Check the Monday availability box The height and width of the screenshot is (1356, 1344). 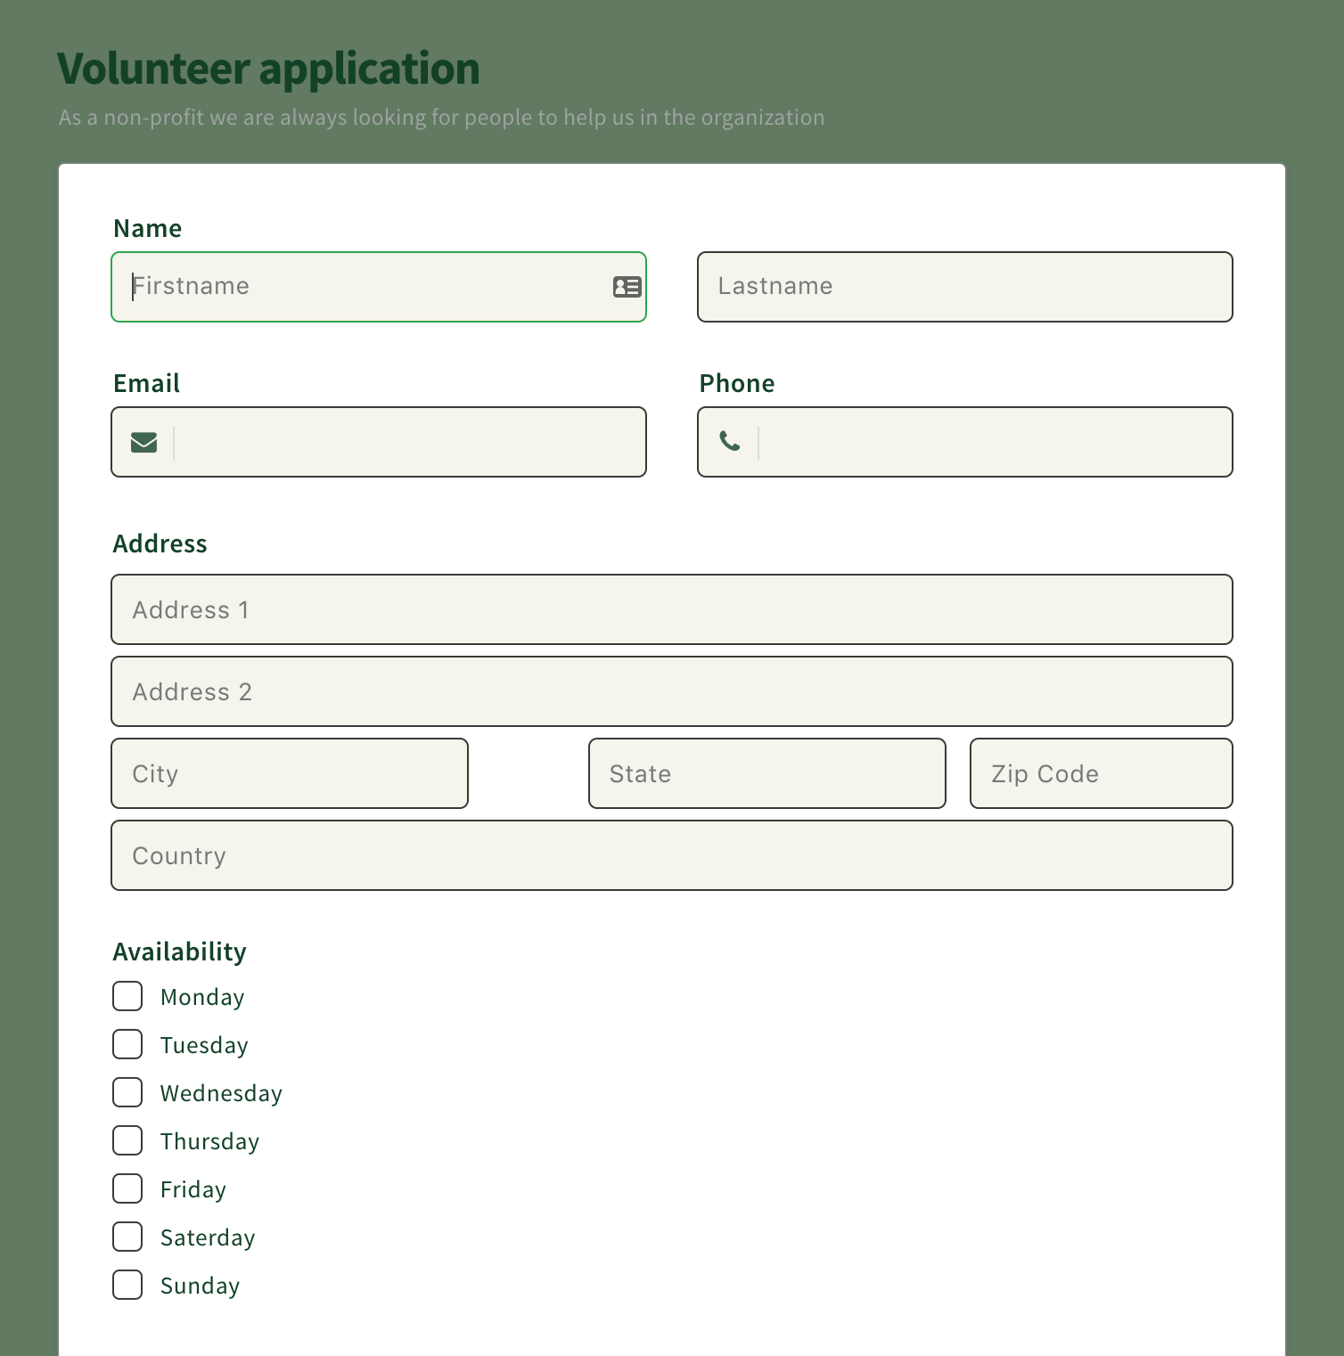point(127,996)
